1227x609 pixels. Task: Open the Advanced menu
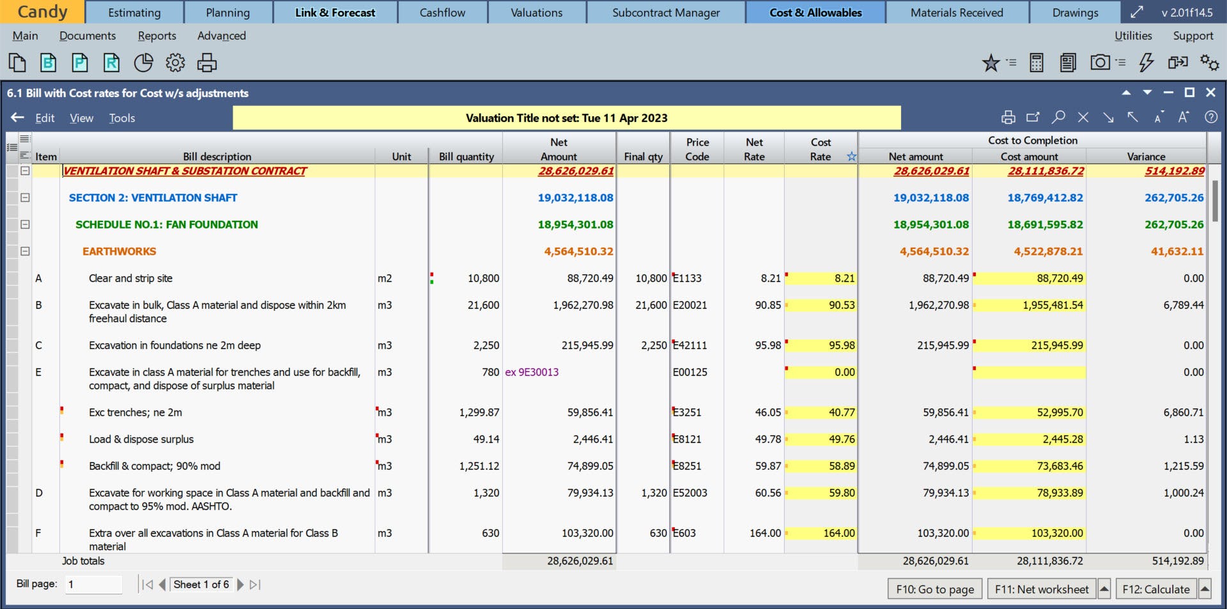(221, 36)
